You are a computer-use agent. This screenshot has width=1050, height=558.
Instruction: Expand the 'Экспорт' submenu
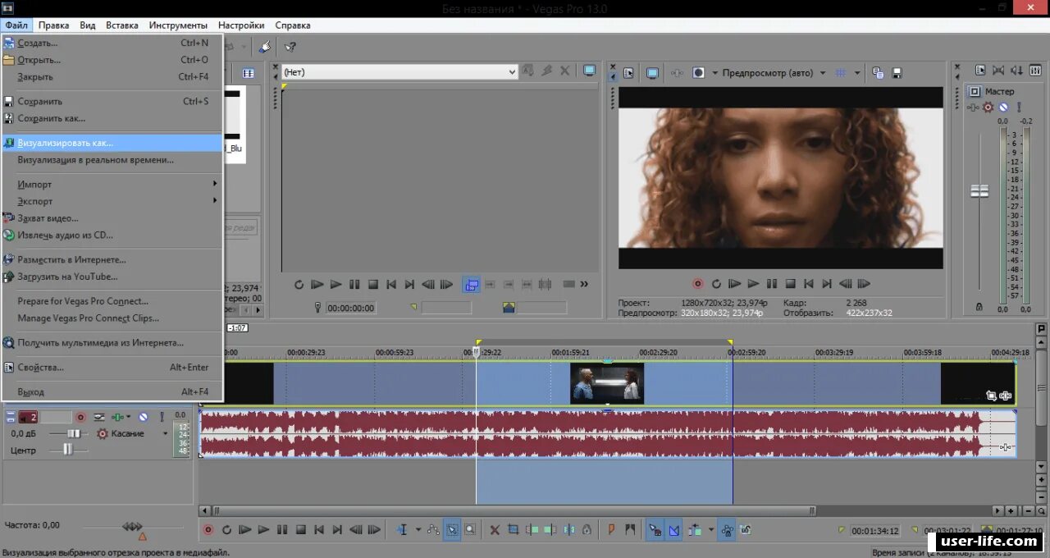[112, 201]
